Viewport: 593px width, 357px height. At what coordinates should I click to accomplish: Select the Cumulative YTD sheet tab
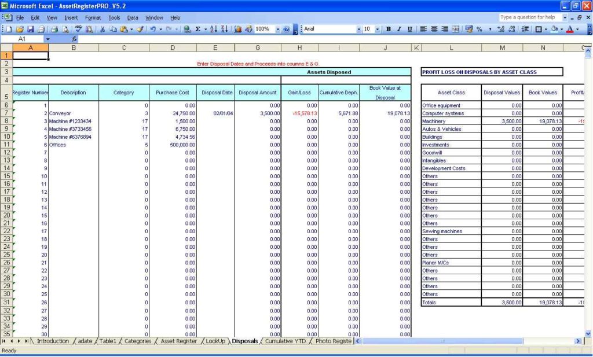(x=285, y=341)
